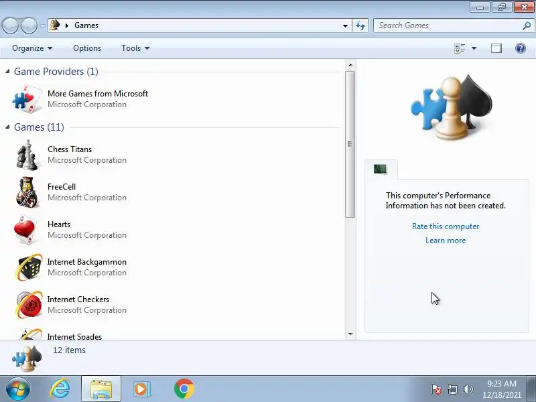Click the Games (11) header text
The image size is (536, 402).
tap(39, 127)
